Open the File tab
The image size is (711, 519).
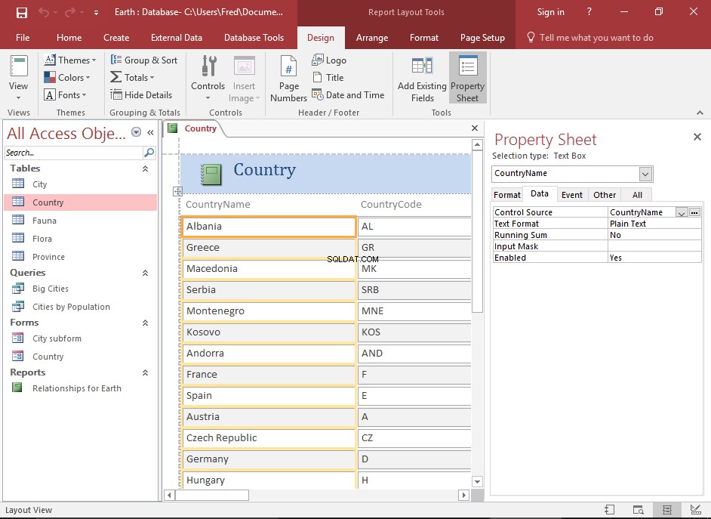pos(23,38)
